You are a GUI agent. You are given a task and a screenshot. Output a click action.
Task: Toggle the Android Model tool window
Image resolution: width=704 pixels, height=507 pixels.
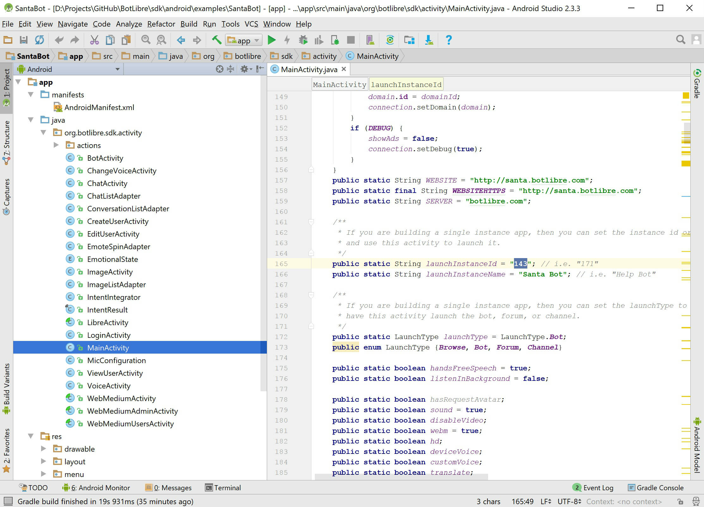tap(697, 445)
